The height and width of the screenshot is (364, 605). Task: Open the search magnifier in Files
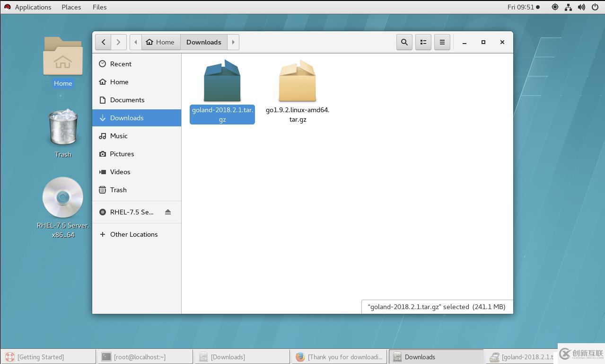pos(404,42)
